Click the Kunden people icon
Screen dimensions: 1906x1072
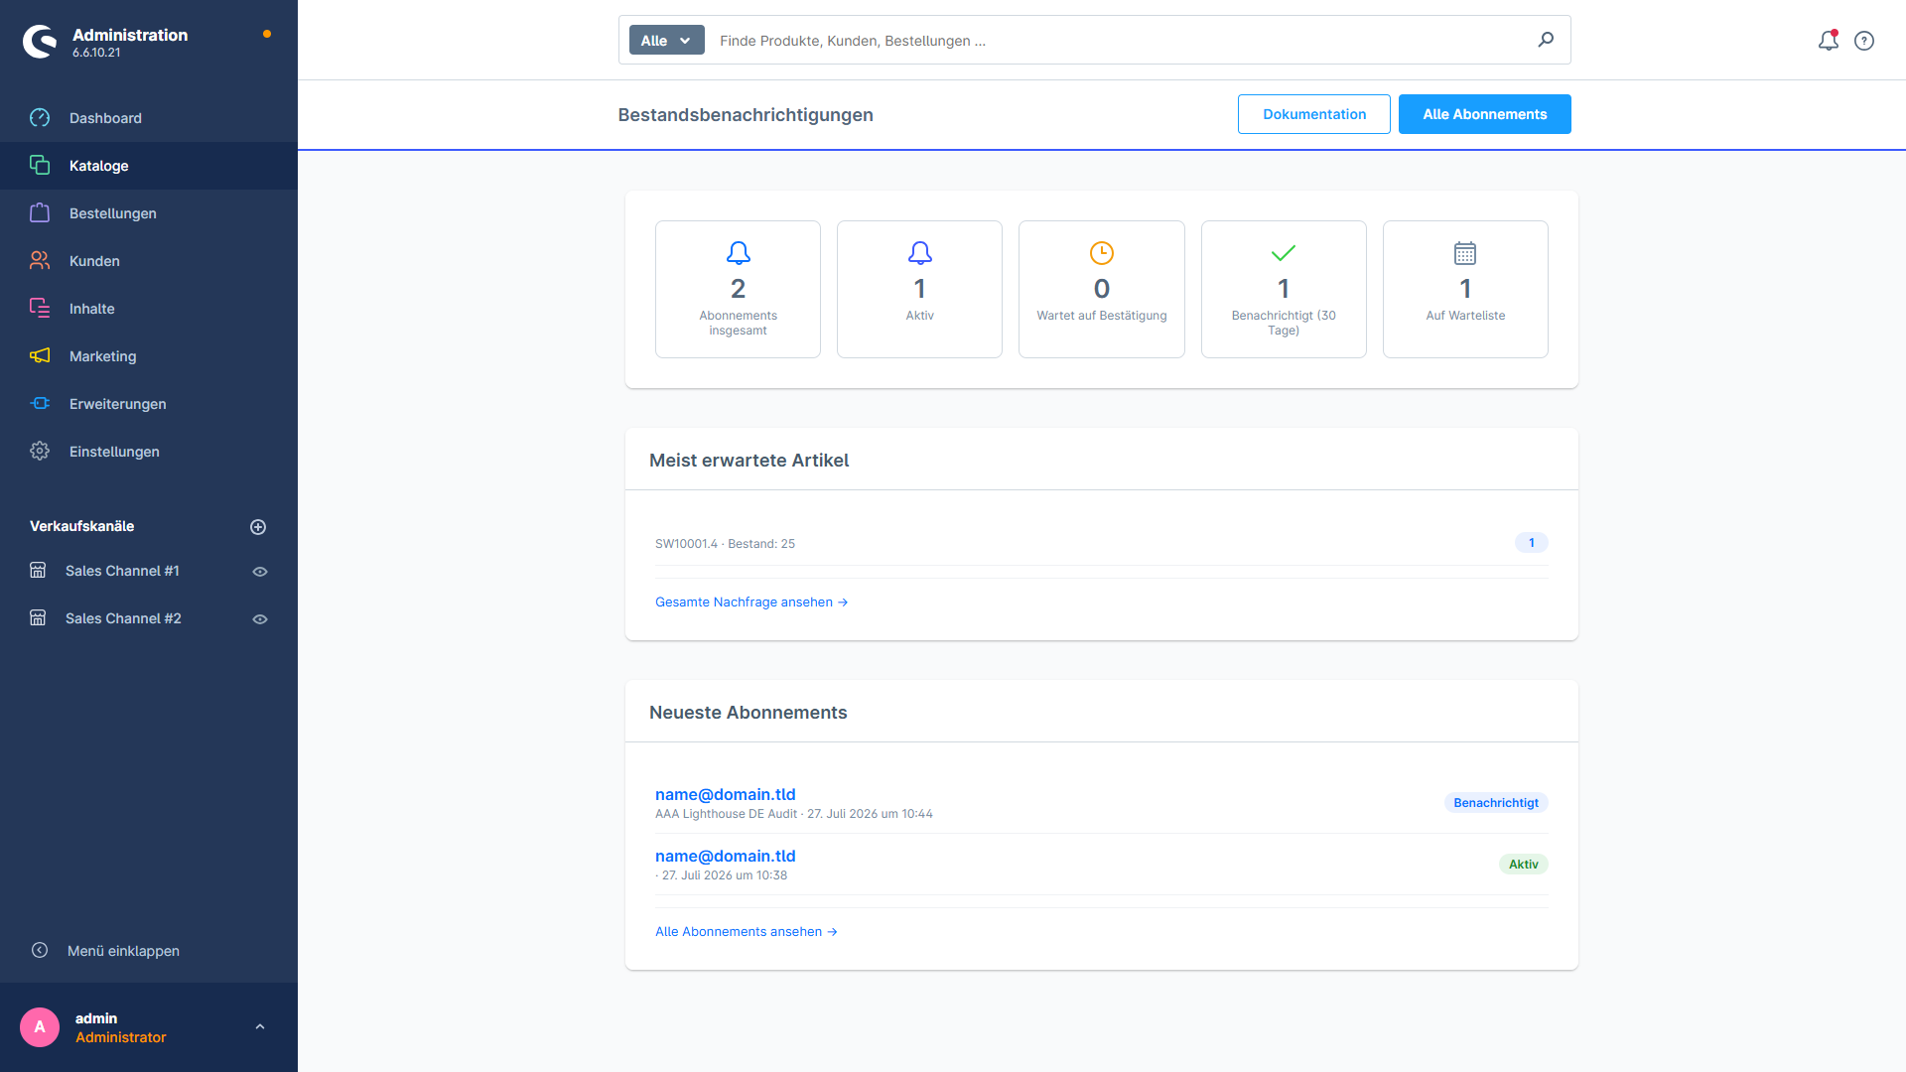point(40,261)
